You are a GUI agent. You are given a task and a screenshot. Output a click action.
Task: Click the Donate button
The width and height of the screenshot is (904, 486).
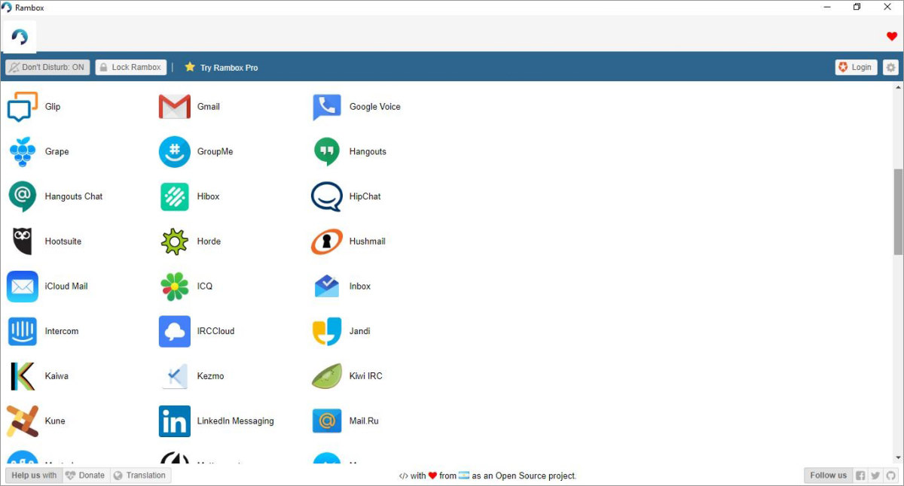click(x=85, y=475)
